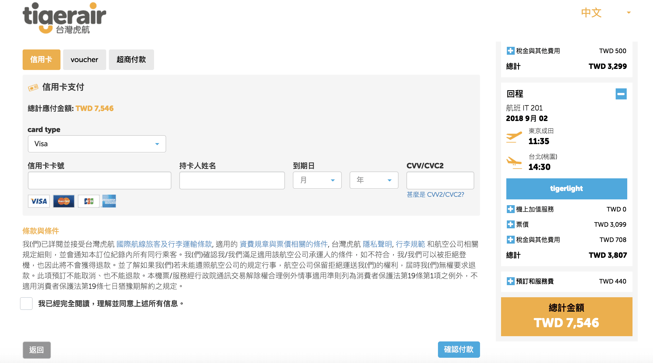Expand 機上加值服務 plus icon
This screenshot has height=363, width=653.
coord(510,209)
